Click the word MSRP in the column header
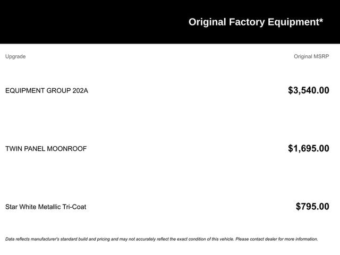The image size is (340, 255). coord(321,56)
